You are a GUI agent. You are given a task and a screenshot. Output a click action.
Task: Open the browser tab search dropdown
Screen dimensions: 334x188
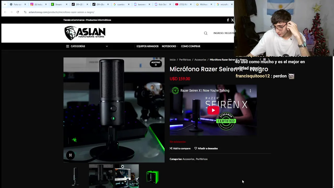point(5,4)
